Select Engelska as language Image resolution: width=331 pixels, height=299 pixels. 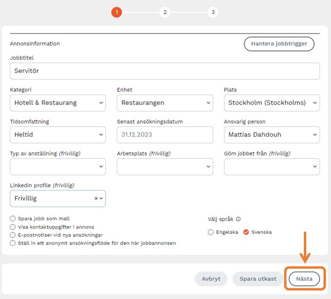coord(211,232)
